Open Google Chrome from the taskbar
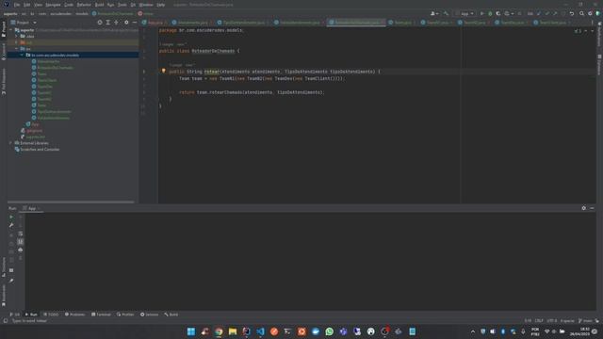The width and height of the screenshot is (603, 339). (x=219, y=331)
